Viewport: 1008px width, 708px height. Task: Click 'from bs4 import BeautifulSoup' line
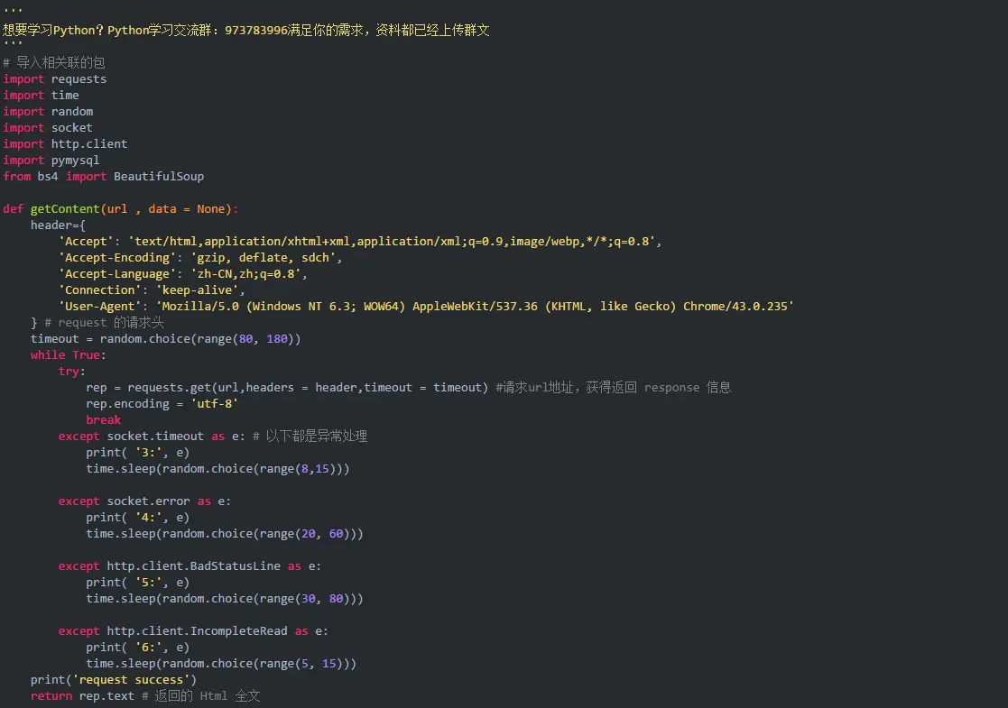click(104, 176)
